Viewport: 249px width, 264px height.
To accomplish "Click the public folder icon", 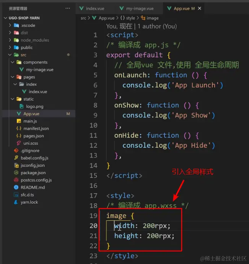I will coord(16,47).
